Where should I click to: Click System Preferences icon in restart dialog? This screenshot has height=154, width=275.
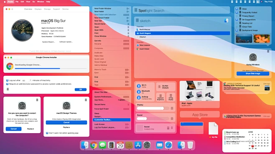click(x=22, y=106)
